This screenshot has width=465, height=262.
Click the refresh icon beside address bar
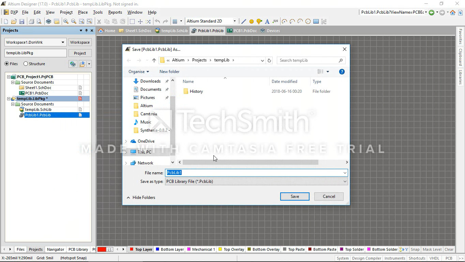269,60
